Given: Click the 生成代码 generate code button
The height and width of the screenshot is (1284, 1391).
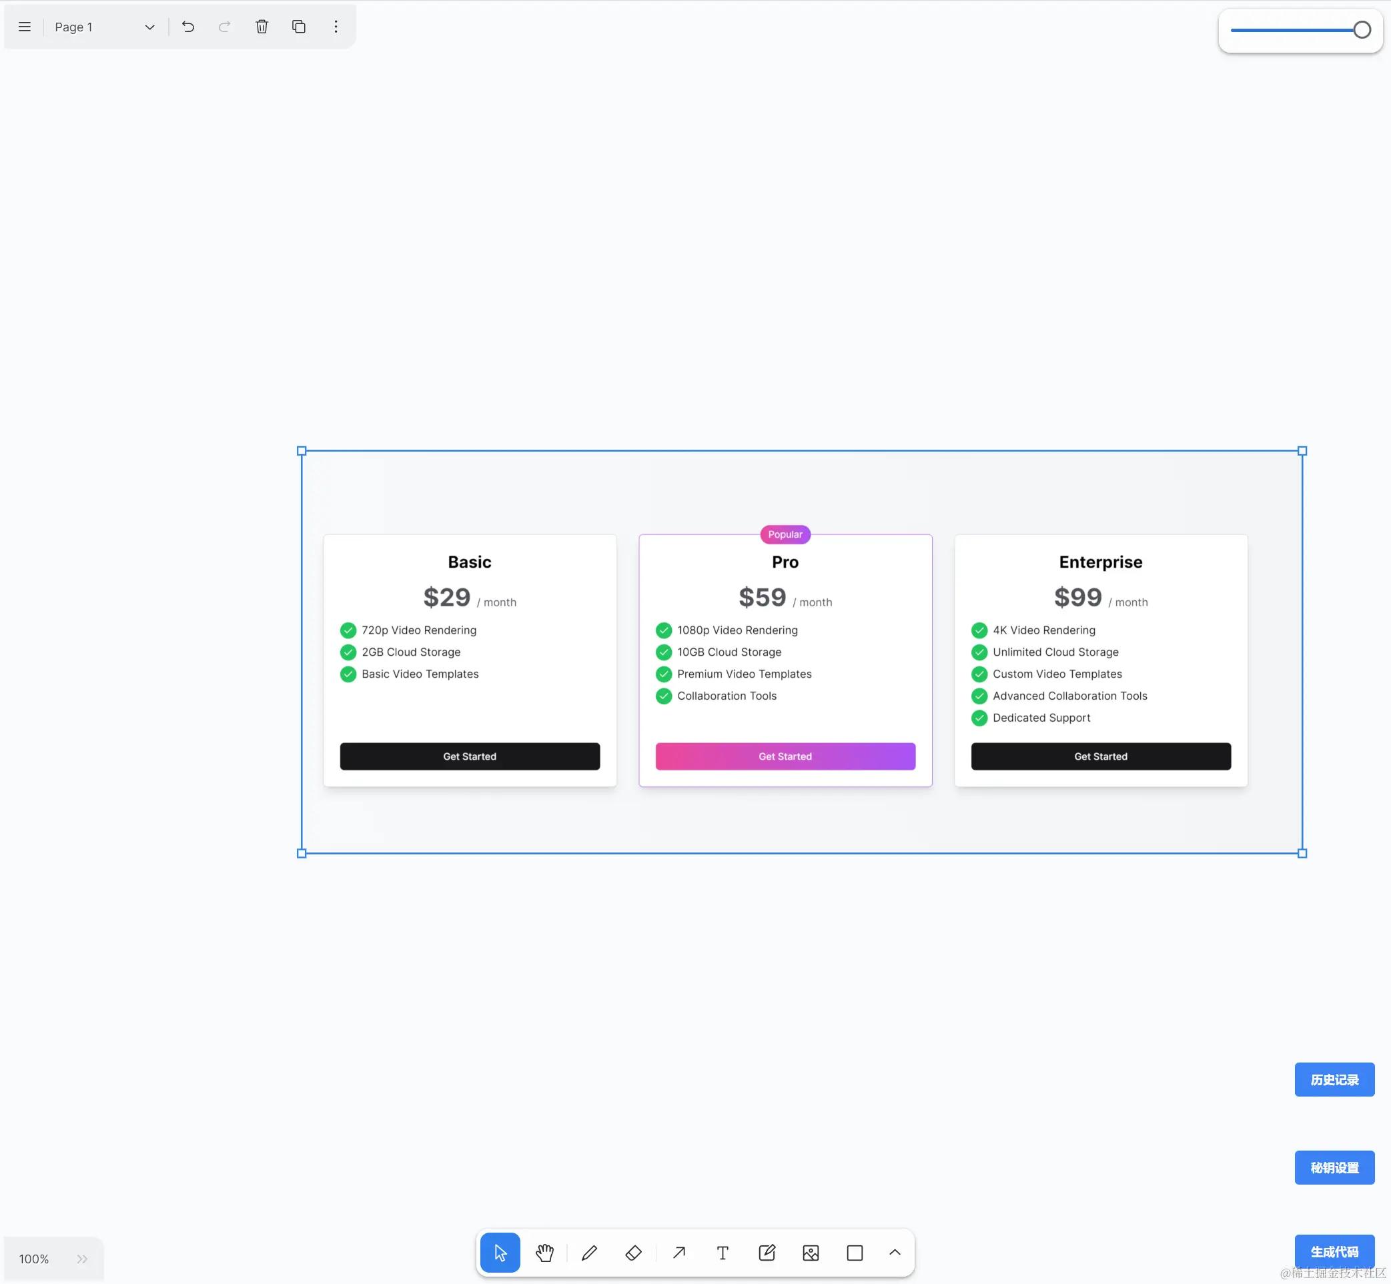Looking at the screenshot, I should pos(1334,1252).
